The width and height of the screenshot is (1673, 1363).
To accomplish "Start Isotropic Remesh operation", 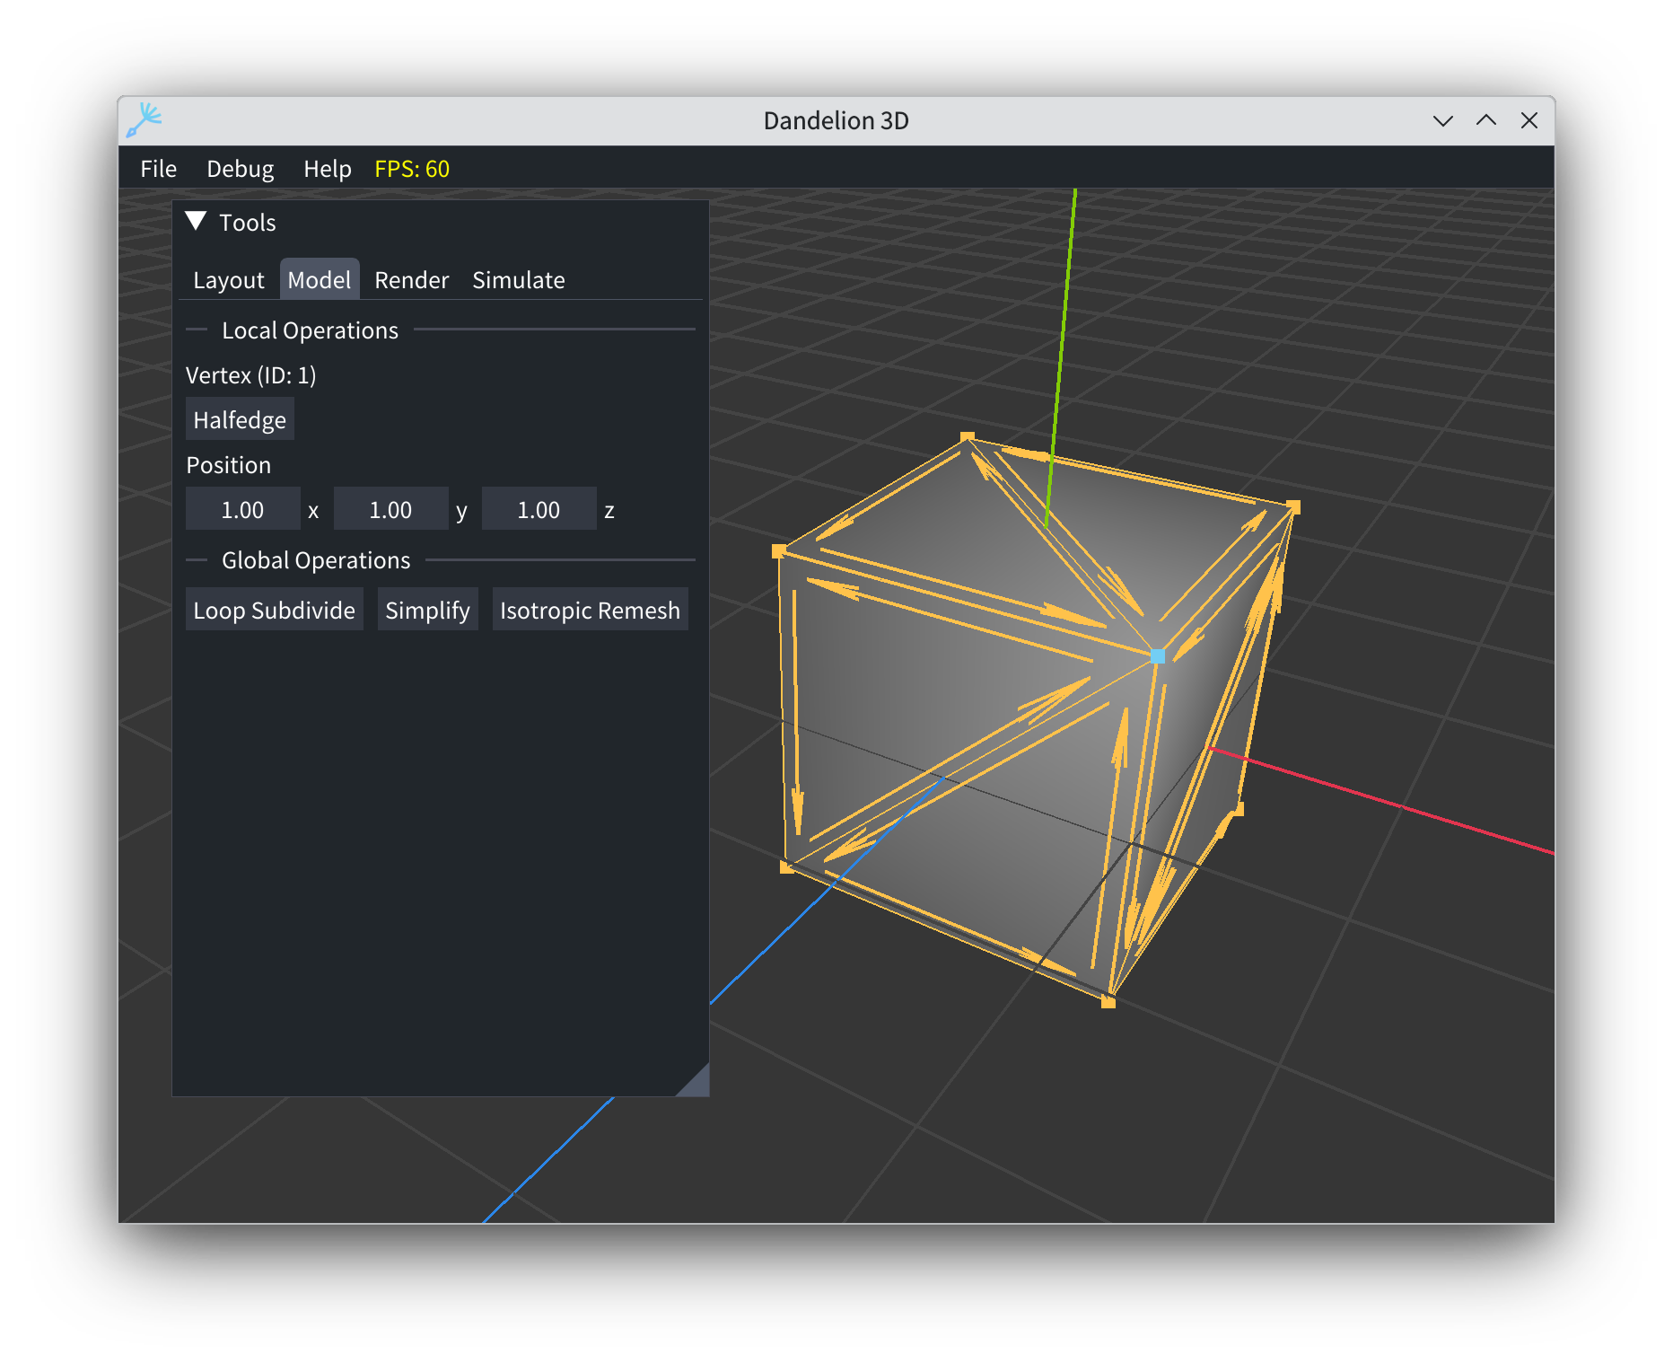I will click(590, 610).
